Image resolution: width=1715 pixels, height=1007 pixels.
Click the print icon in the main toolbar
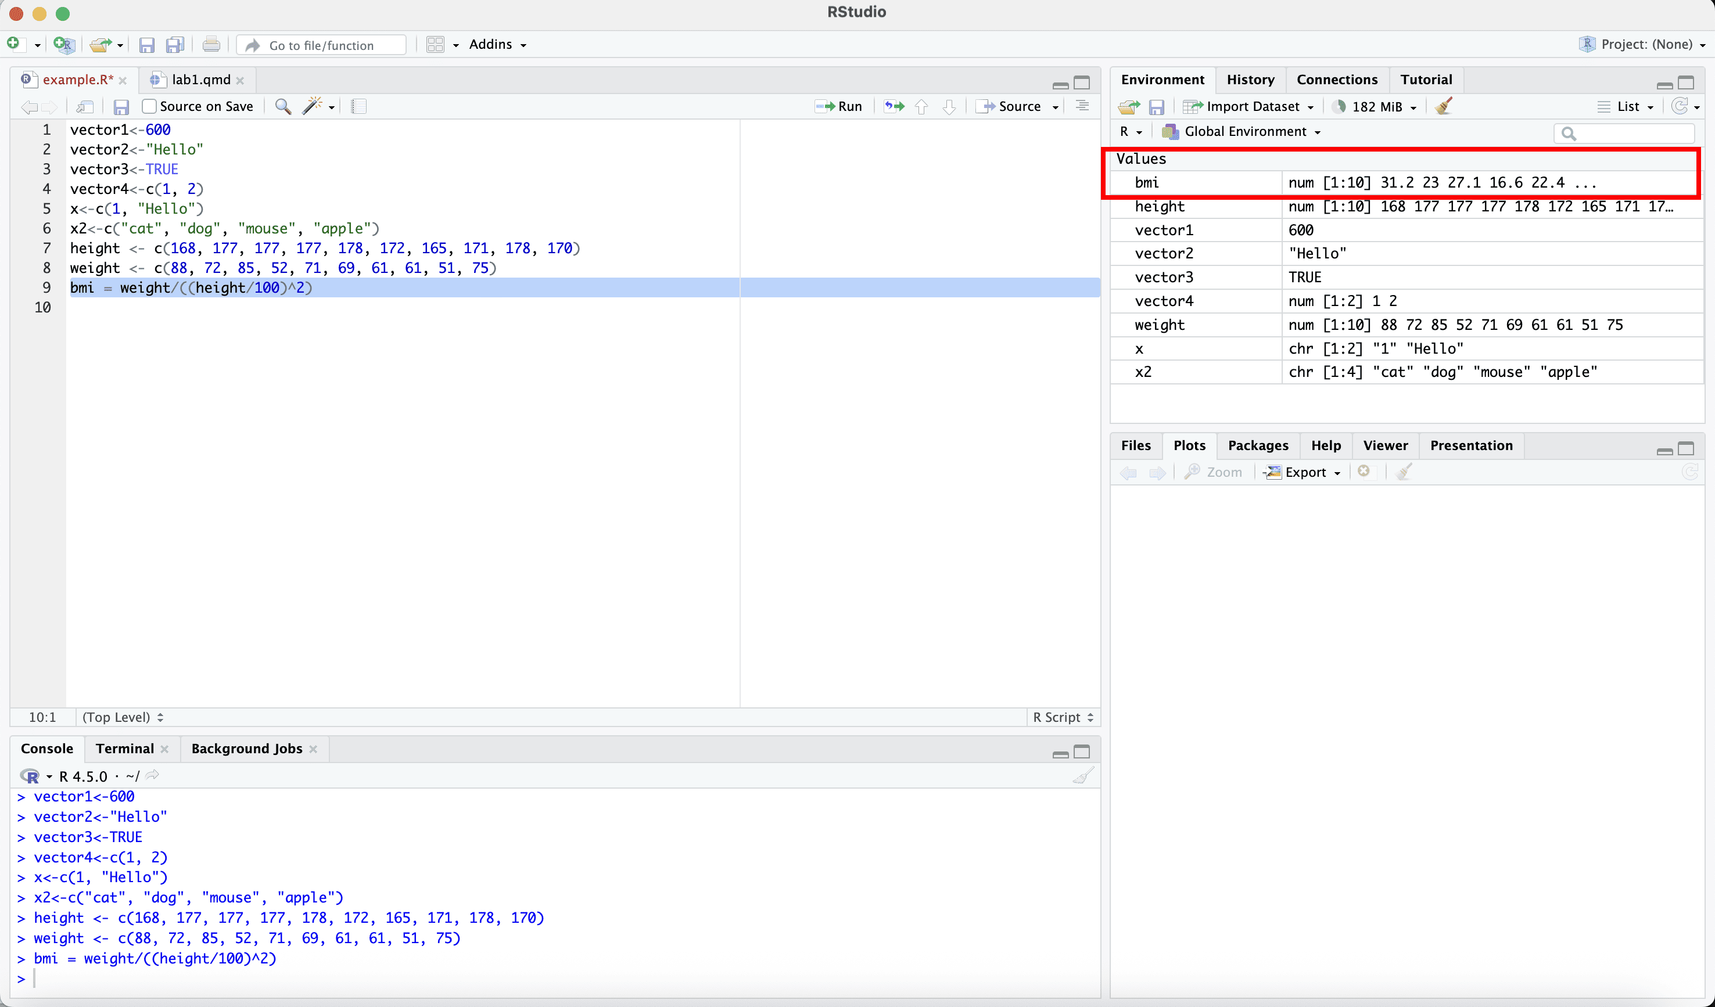click(x=211, y=45)
